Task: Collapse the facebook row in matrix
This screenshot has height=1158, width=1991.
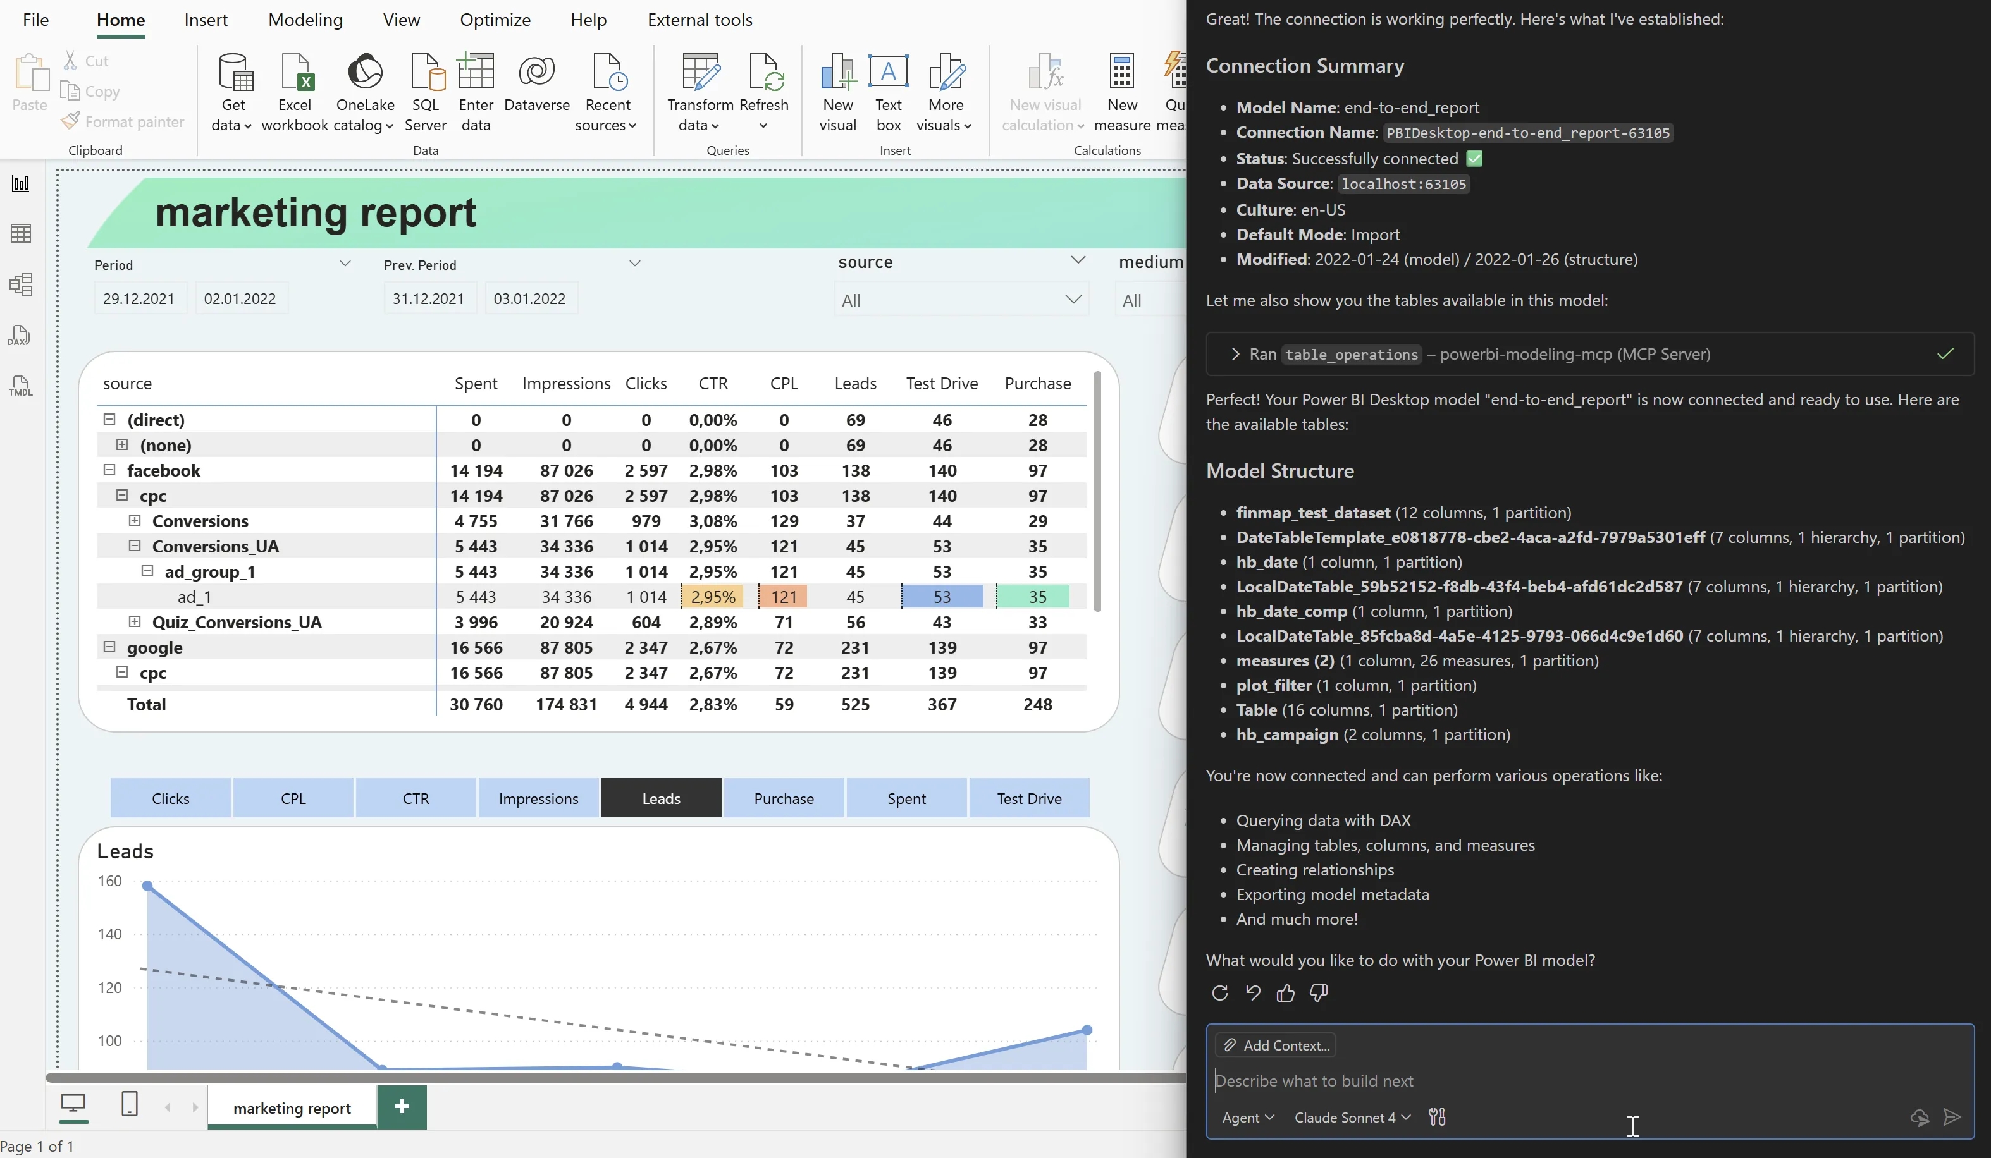Action: pos(110,470)
